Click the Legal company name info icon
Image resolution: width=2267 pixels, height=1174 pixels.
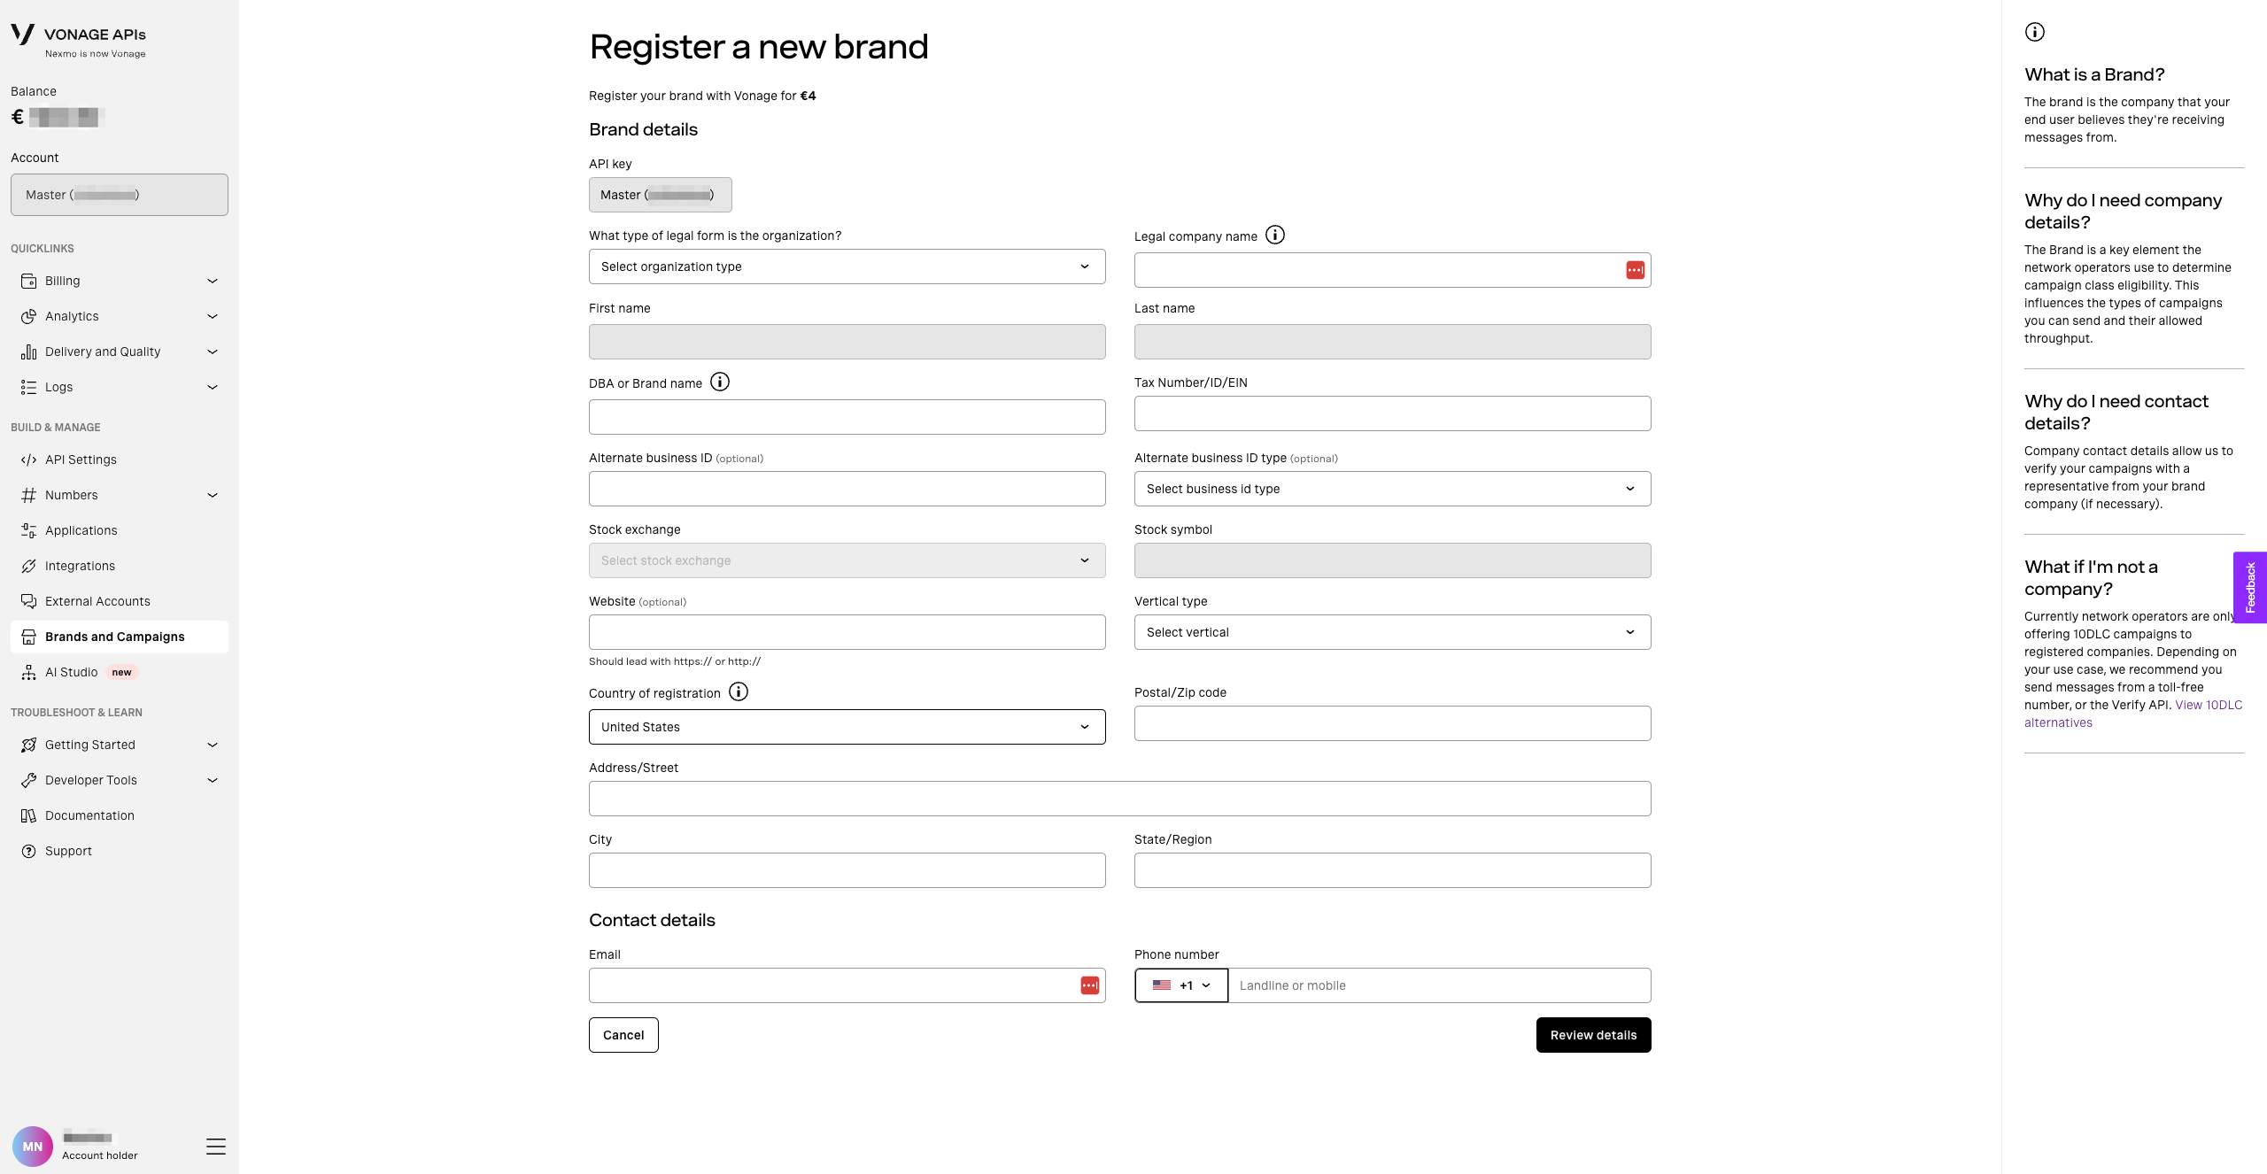[x=1274, y=235]
